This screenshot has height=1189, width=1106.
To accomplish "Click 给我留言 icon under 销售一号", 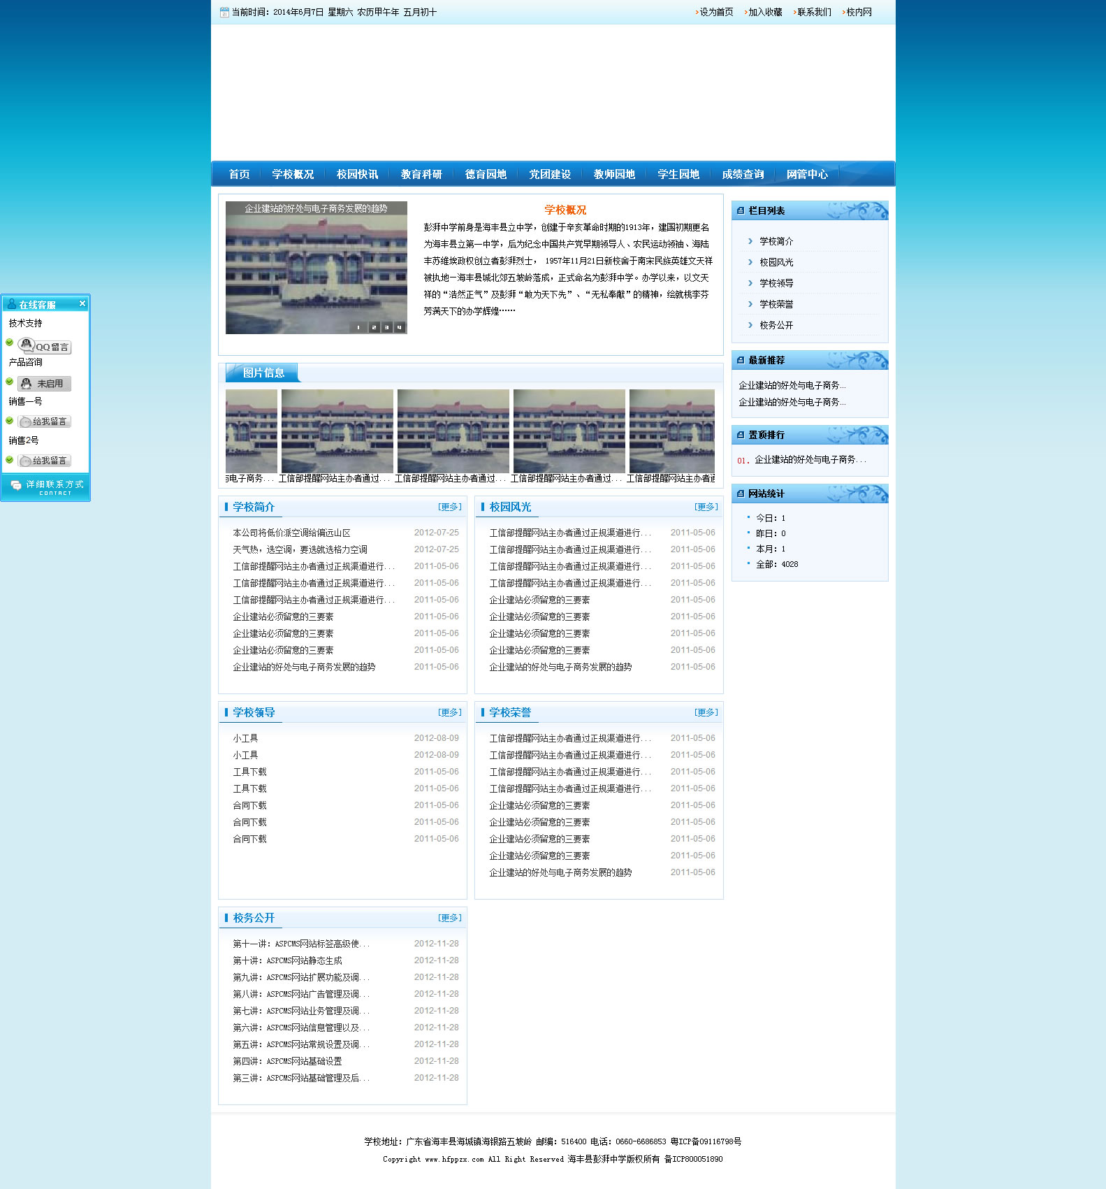I will pos(44,421).
